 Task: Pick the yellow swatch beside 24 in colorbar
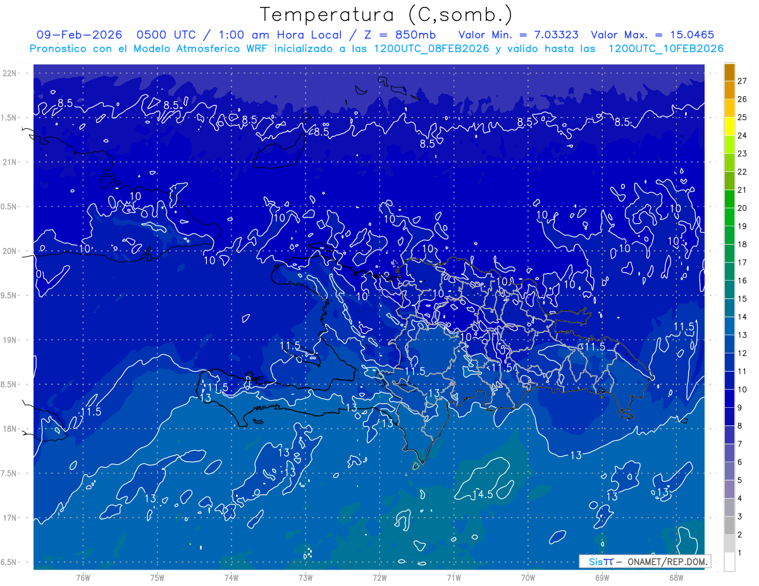click(x=729, y=127)
